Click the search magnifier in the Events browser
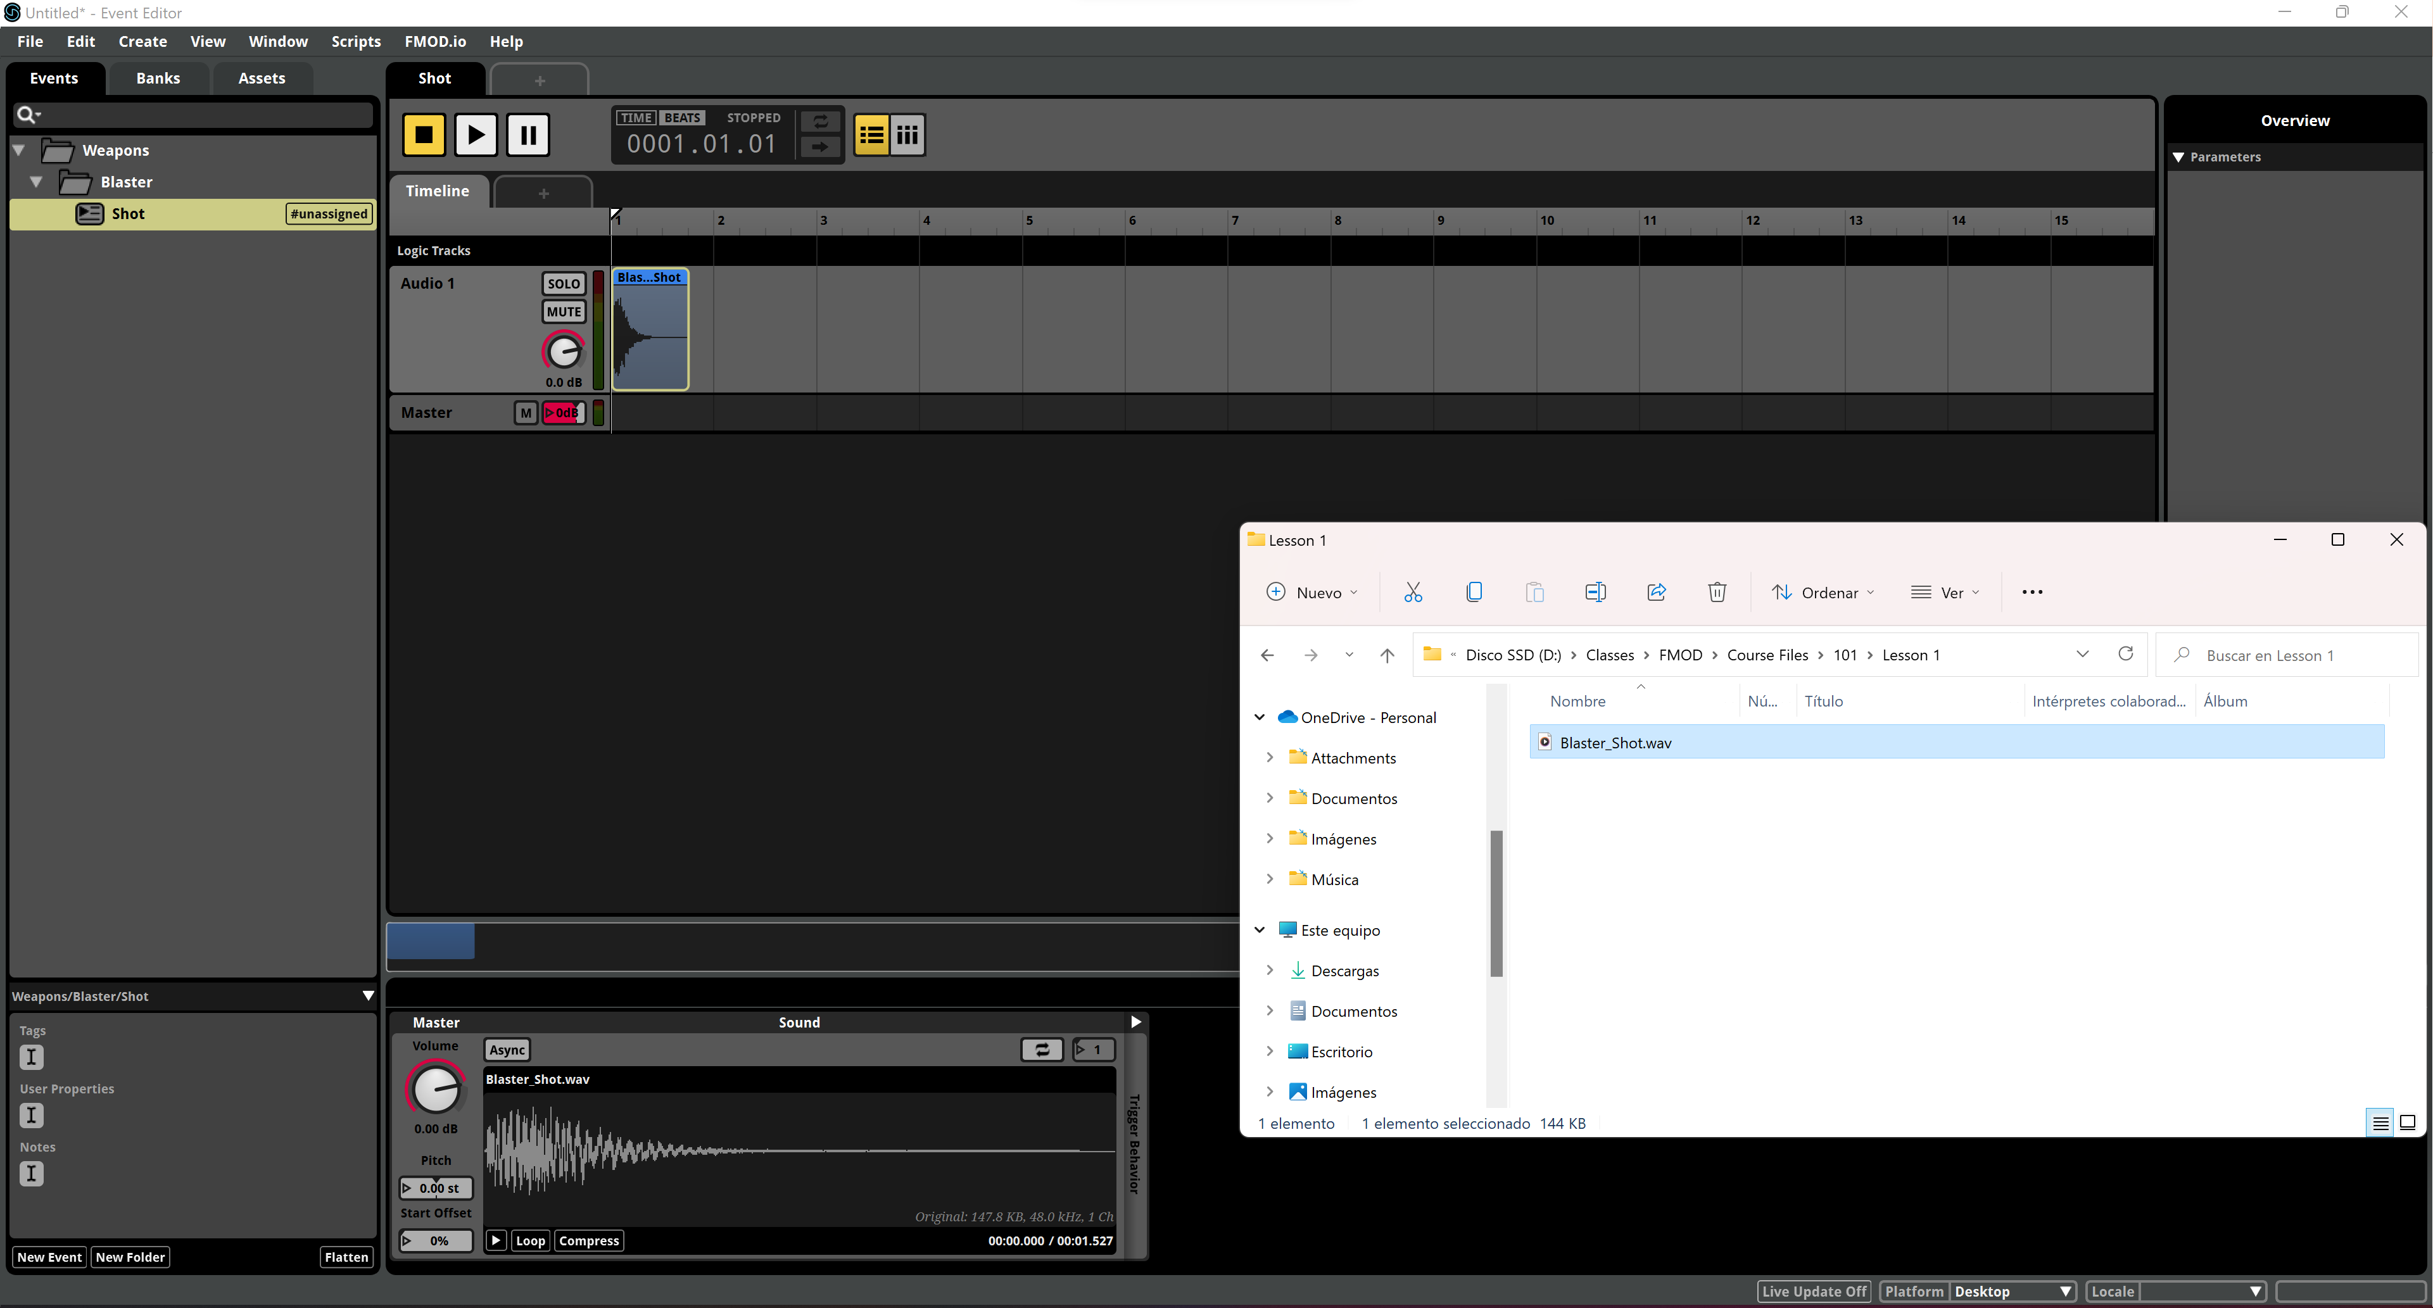 pyautogui.click(x=27, y=114)
